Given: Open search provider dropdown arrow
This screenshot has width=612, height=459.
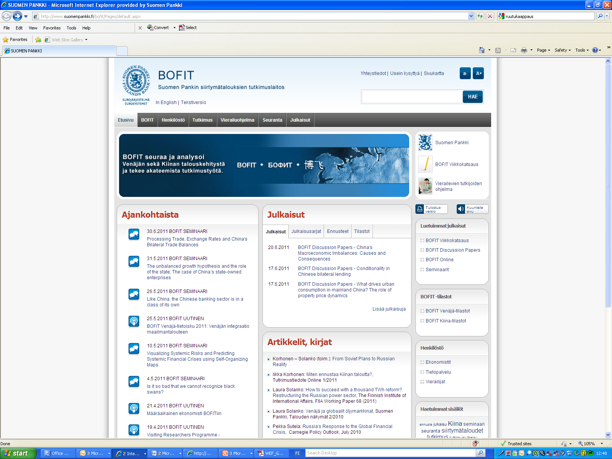Looking at the screenshot, I should coord(607,16).
